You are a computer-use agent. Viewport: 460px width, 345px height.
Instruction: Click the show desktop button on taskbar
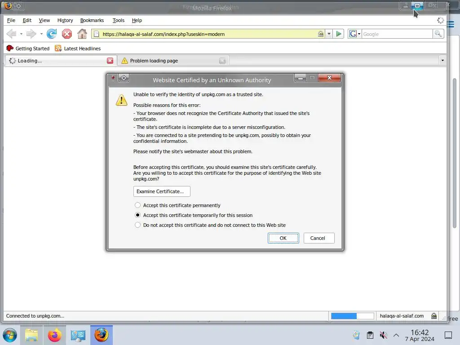tap(448, 335)
